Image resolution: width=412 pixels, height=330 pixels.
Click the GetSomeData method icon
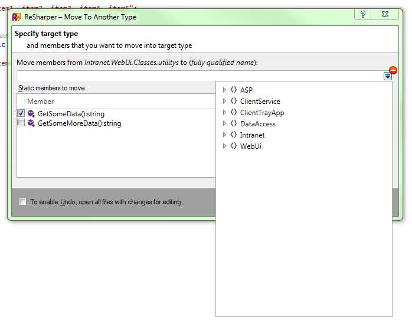tap(31, 113)
